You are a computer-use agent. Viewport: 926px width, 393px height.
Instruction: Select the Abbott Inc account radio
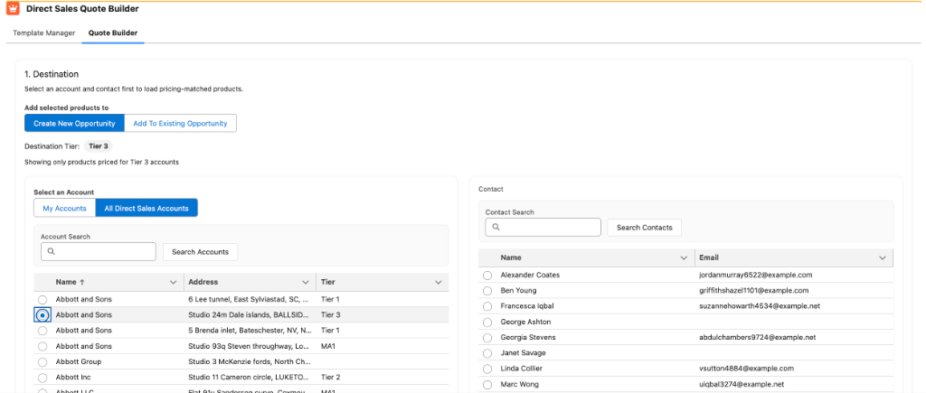(x=42, y=377)
